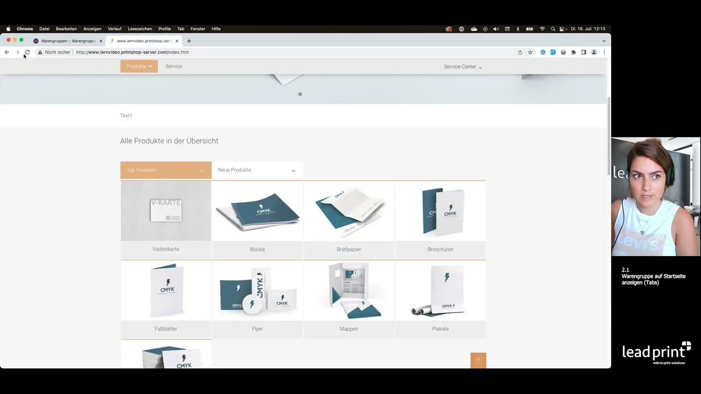Open the Verlauf menu
701x394 pixels.
[114, 29]
